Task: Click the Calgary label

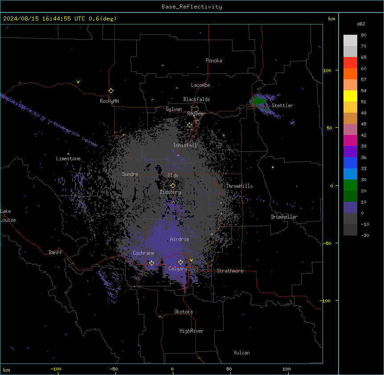Action: click(x=178, y=269)
